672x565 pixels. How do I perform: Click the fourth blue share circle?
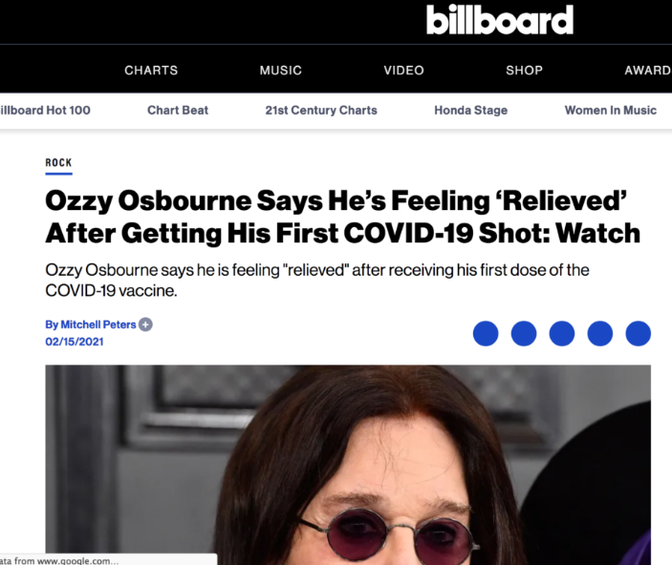[600, 333]
